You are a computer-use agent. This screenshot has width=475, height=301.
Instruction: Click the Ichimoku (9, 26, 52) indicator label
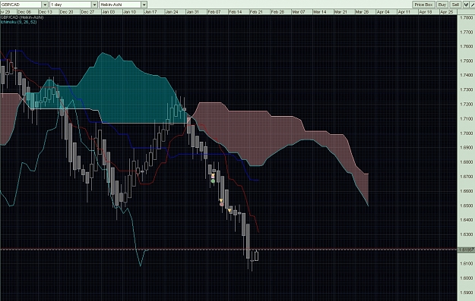coord(18,22)
